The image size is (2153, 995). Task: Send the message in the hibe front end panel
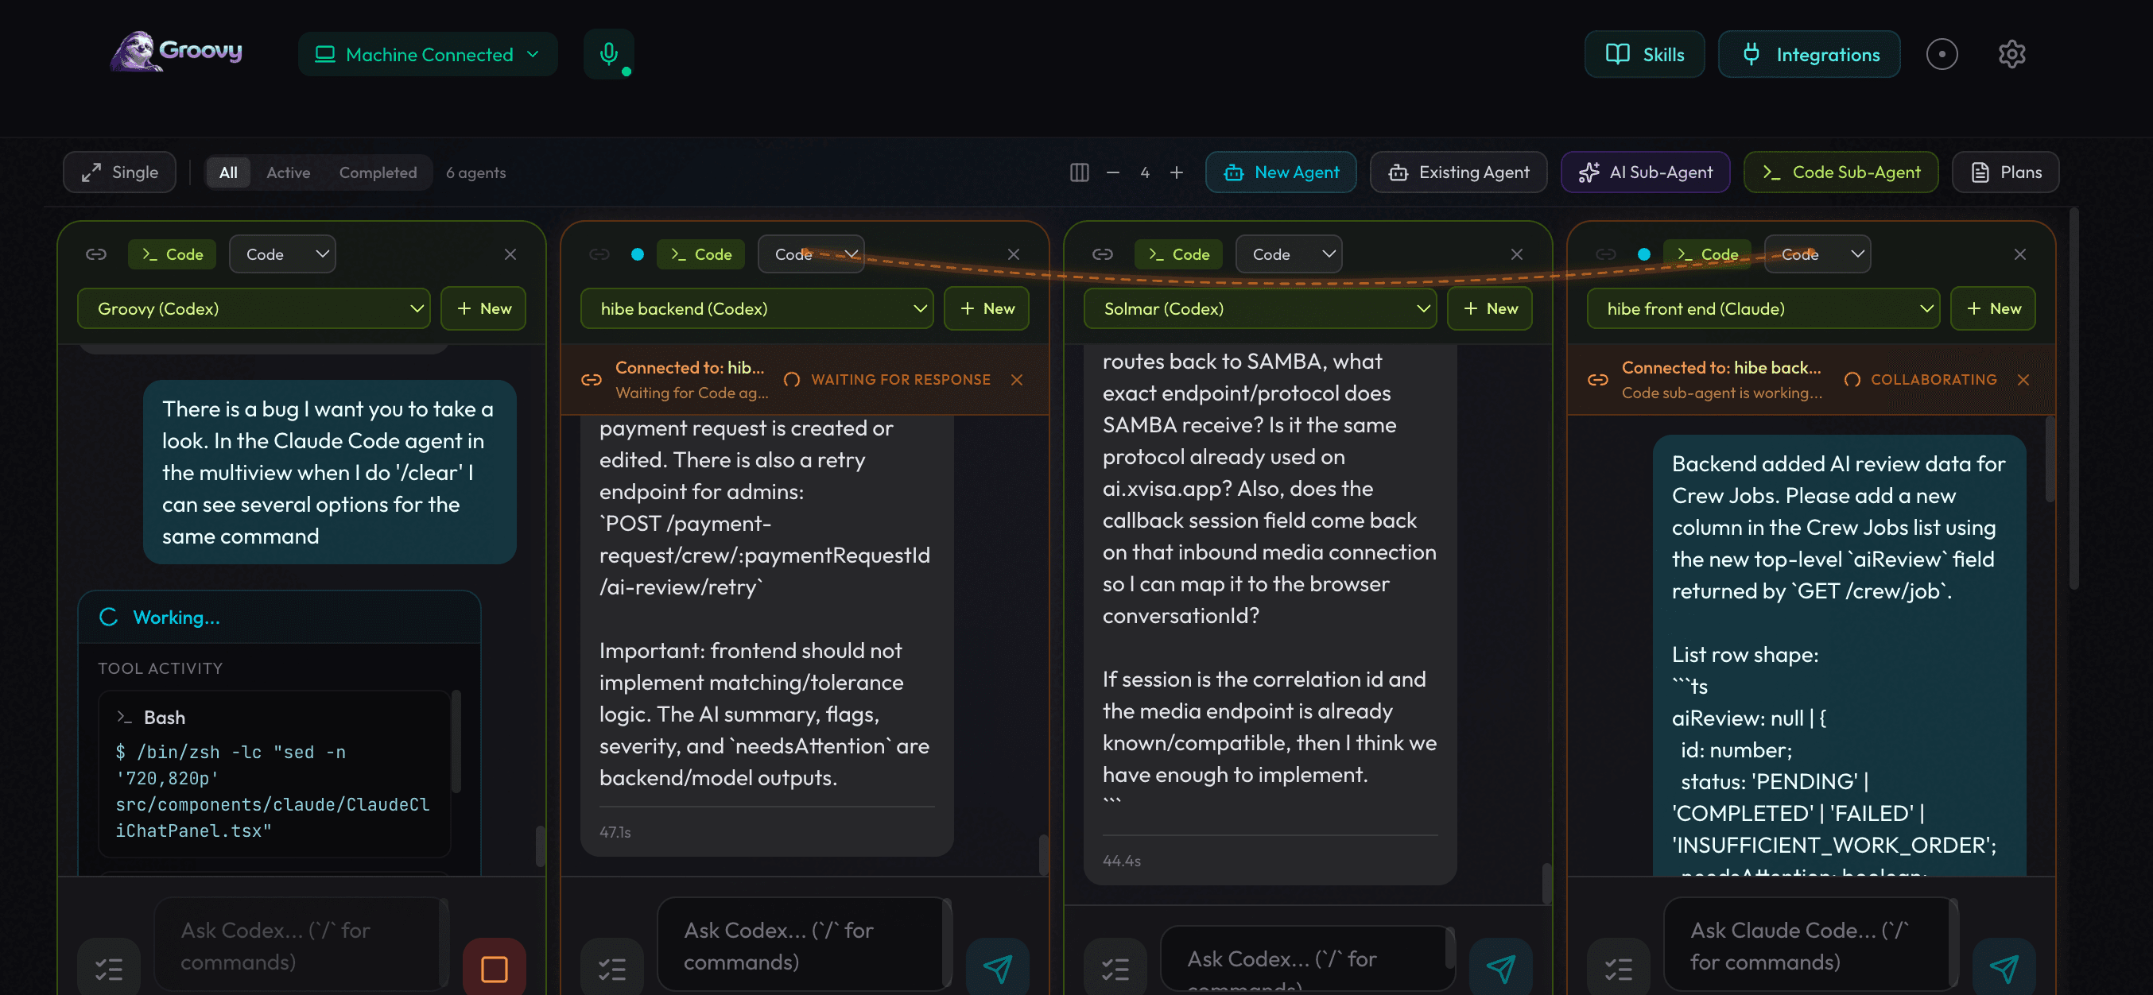tap(2004, 967)
